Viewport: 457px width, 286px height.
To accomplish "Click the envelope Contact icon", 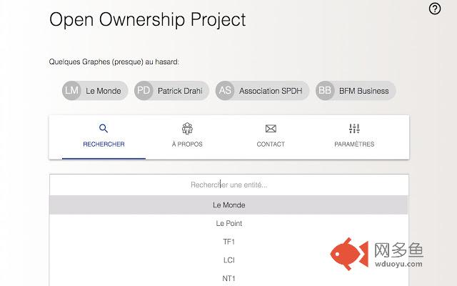I will click(271, 129).
